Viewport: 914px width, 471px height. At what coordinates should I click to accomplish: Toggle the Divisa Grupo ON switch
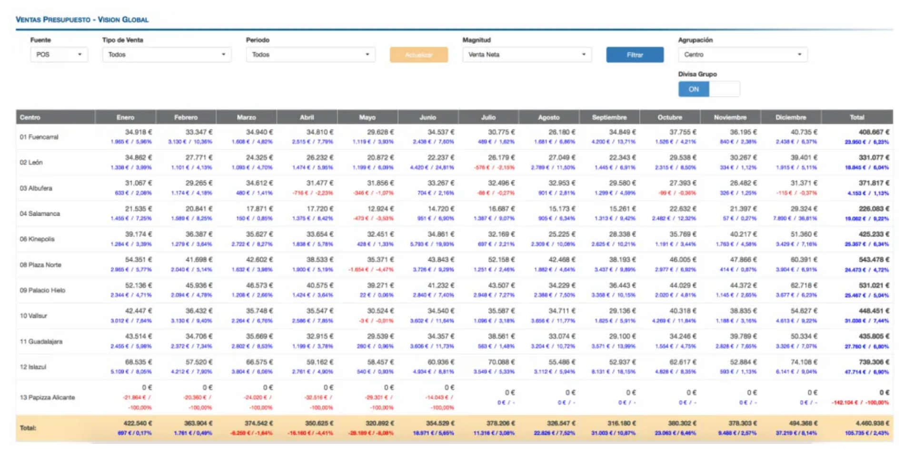pyautogui.click(x=708, y=89)
